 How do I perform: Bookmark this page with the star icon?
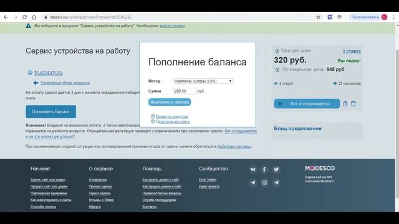(x=318, y=17)
